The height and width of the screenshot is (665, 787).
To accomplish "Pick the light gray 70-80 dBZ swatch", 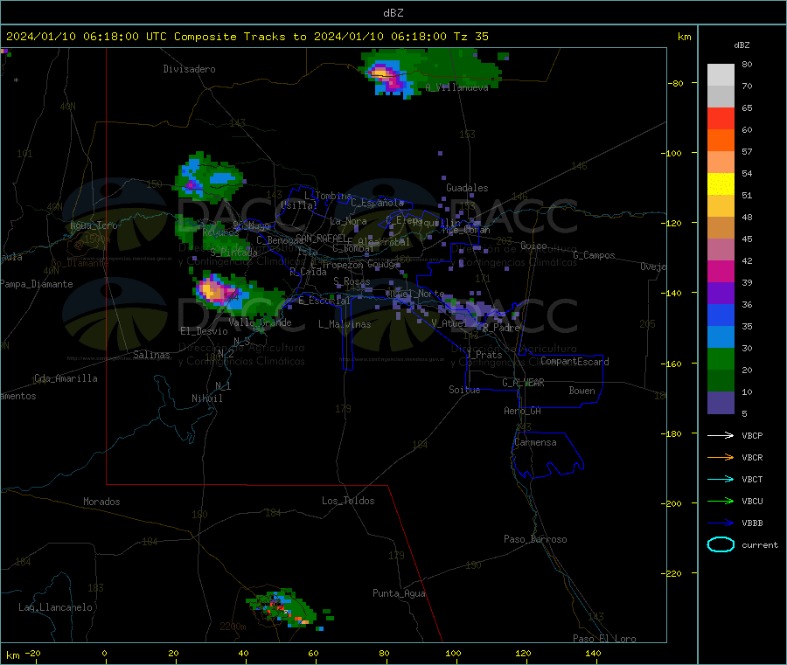I will pyautogui.click(x=721, y=75).
